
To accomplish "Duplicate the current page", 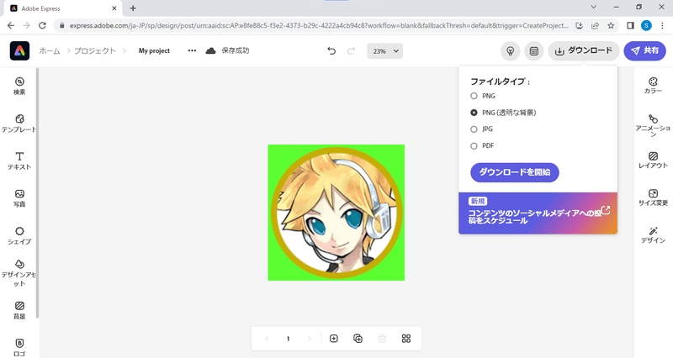I will [358, 339].
